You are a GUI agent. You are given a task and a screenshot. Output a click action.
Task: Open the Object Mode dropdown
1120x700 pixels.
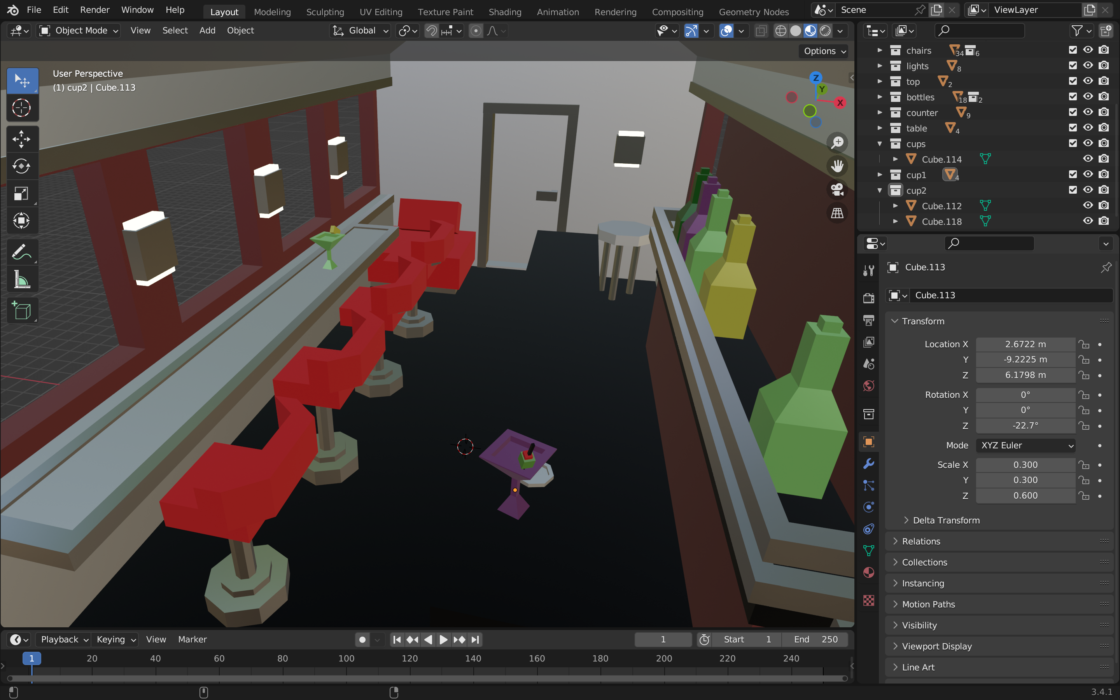pos(79,31)
